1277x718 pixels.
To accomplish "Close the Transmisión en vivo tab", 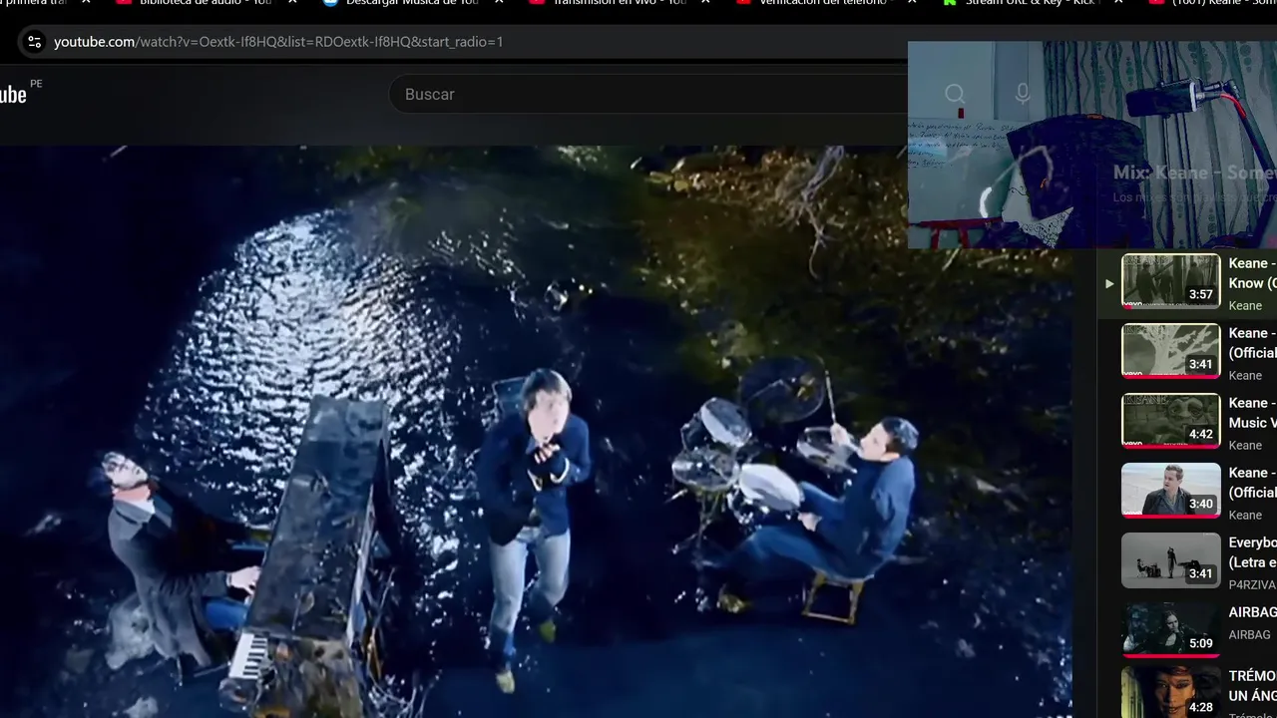I will click(705, 3).
